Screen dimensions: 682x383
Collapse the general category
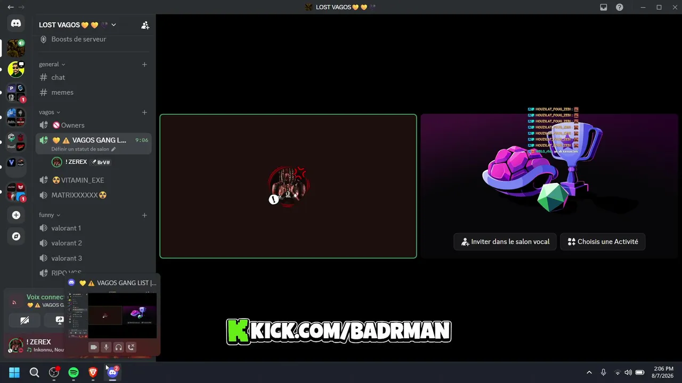[x=52, y=64]
